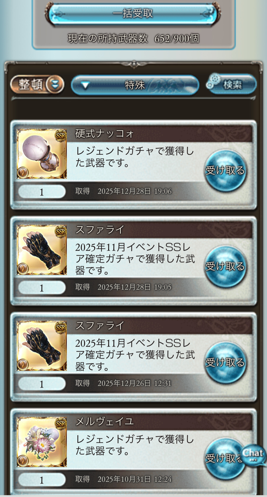Screen dimensions: 267x497
Task: Claim the 硬式ナッコォ with 受け取る
Action: tap(226, 170)
